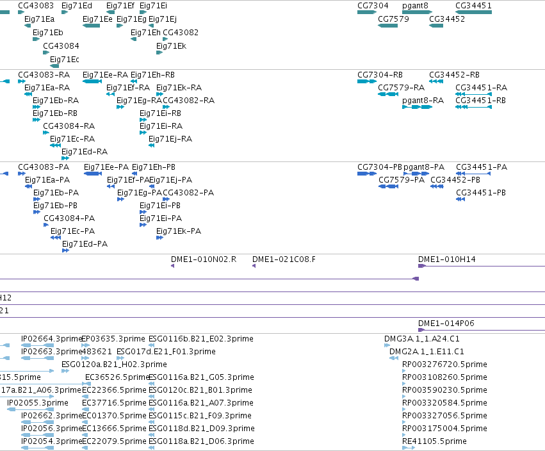This screenshot has width=545, height=451.
Task: Click the Eig71Ec gene label
Action: click(64, 60)
